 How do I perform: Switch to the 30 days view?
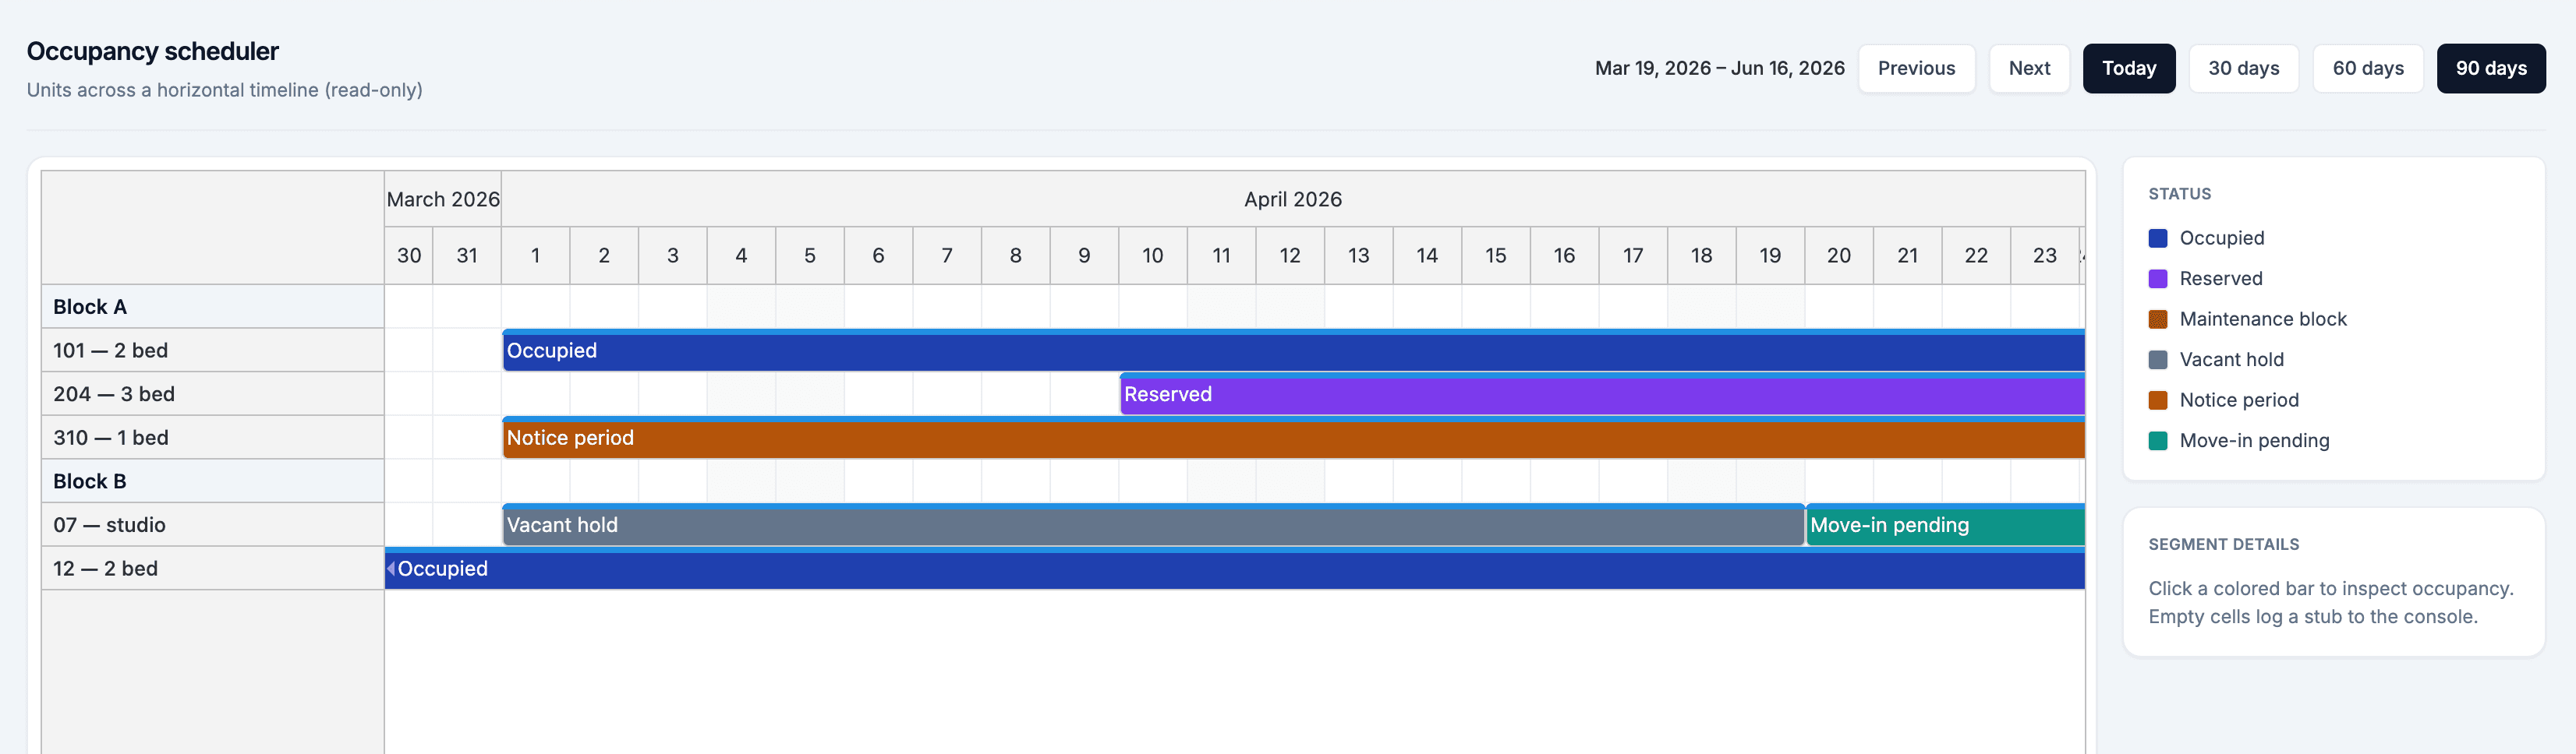(2243, 68)
